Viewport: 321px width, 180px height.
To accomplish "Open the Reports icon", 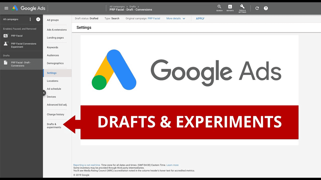I will coord(230,8).
